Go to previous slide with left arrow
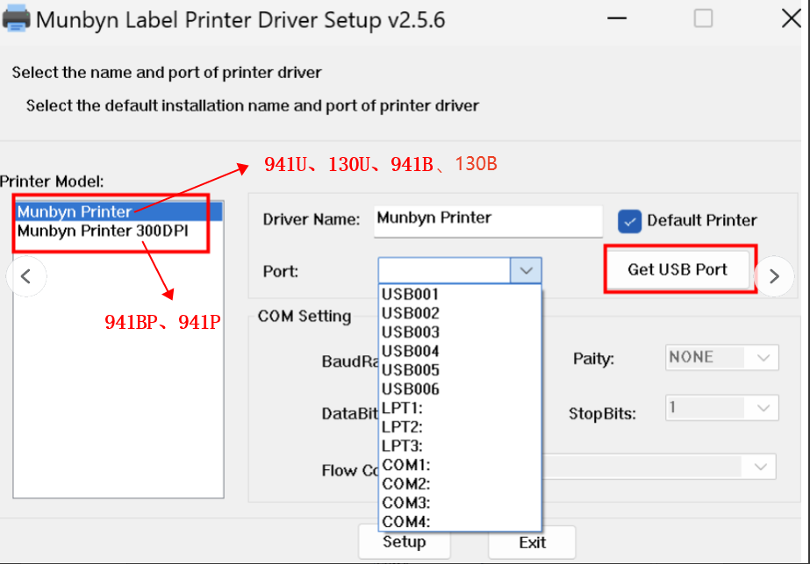810x564 pixels. coord(26,276)
